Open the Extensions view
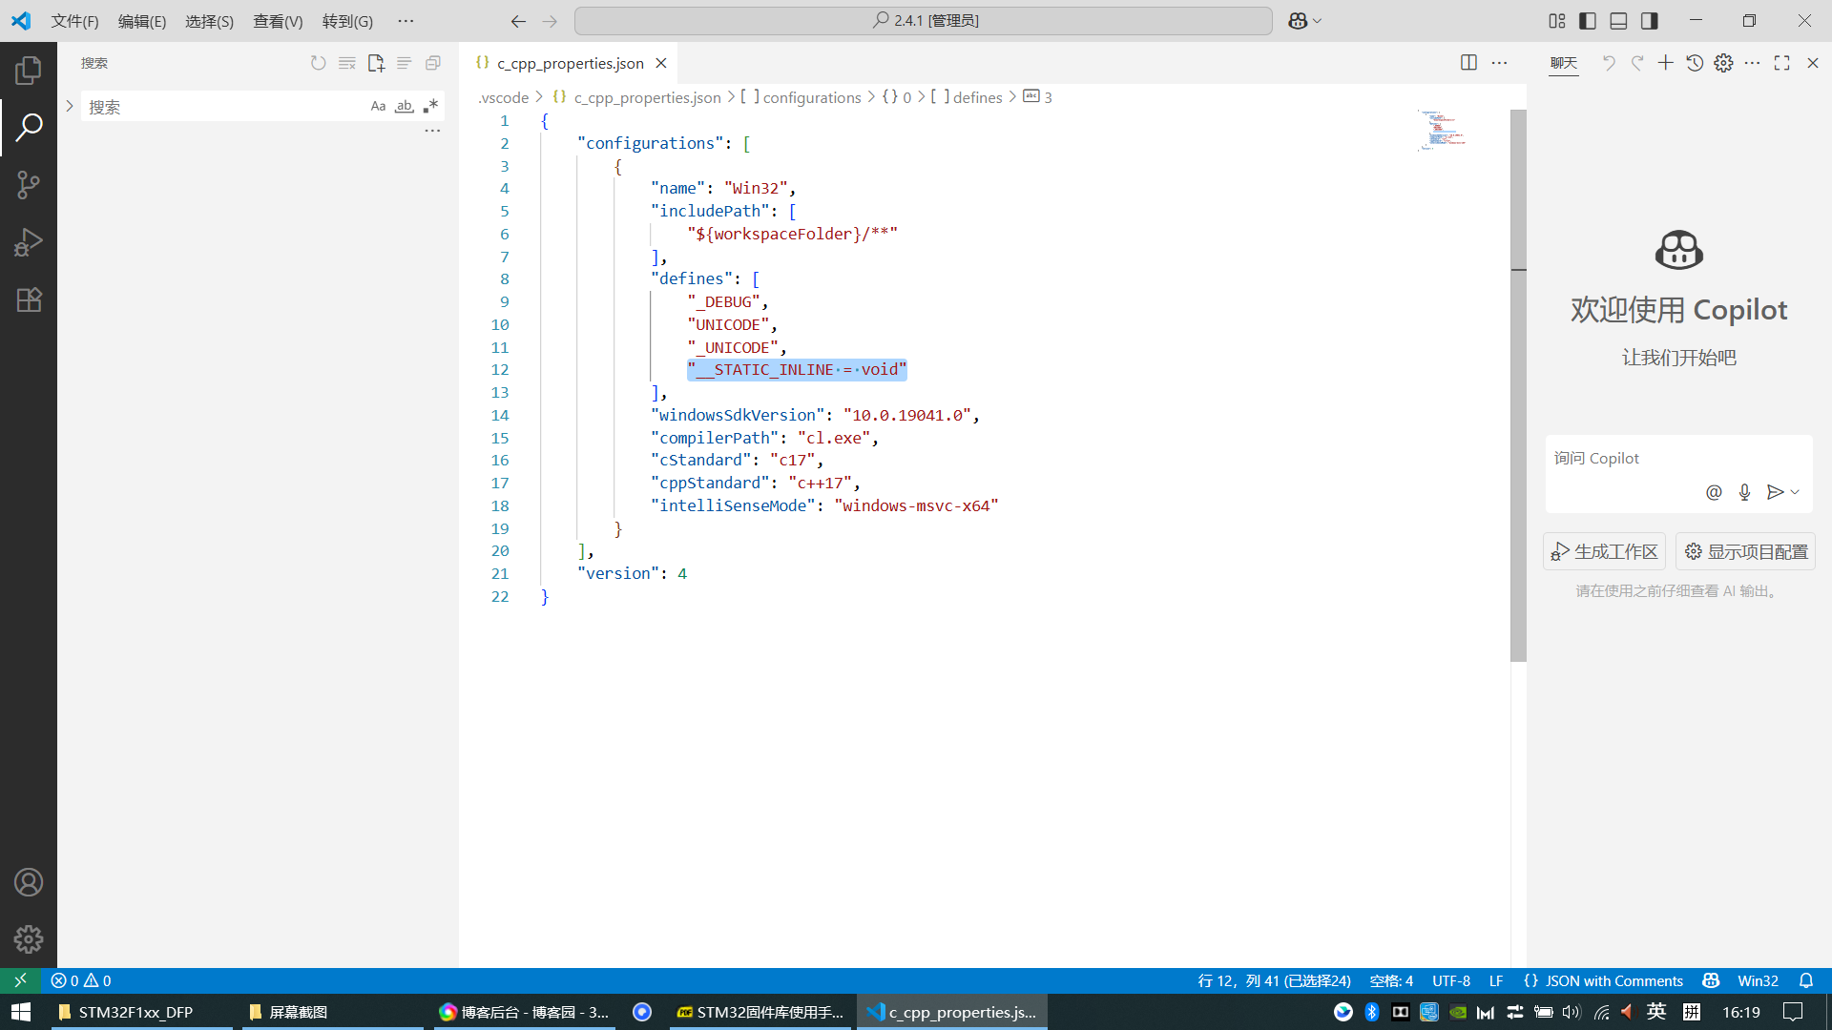This screenshot has width=1832, height=1030. click(x=29, y=299)
